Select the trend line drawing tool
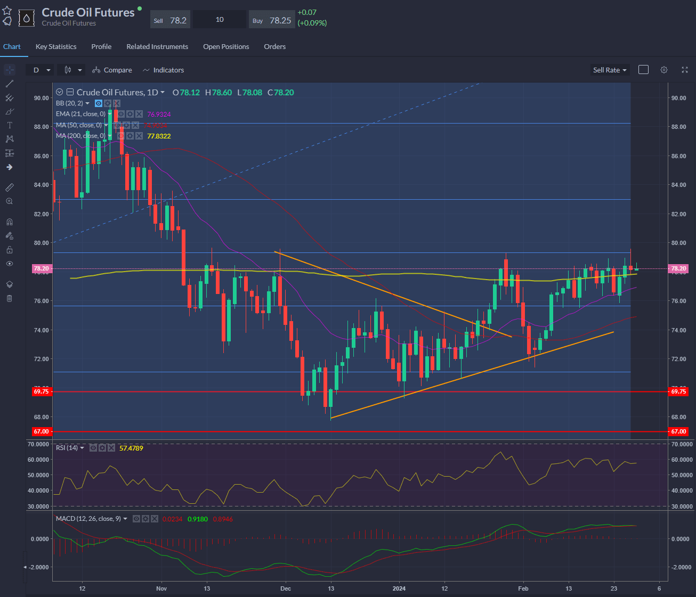Image resolution: width=696 pixels, height=597 pixels. [x=10, y=84]
